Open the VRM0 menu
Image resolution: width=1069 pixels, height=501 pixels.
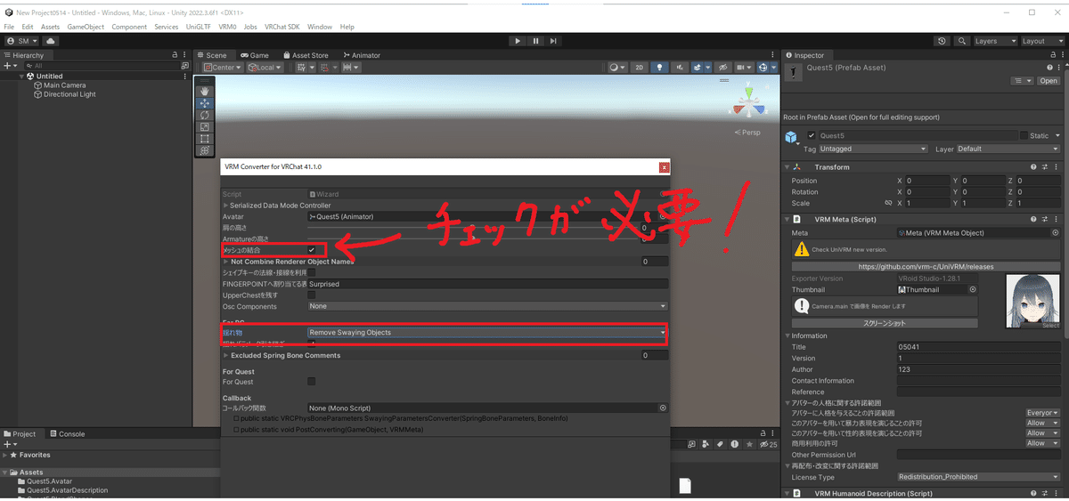227,28
